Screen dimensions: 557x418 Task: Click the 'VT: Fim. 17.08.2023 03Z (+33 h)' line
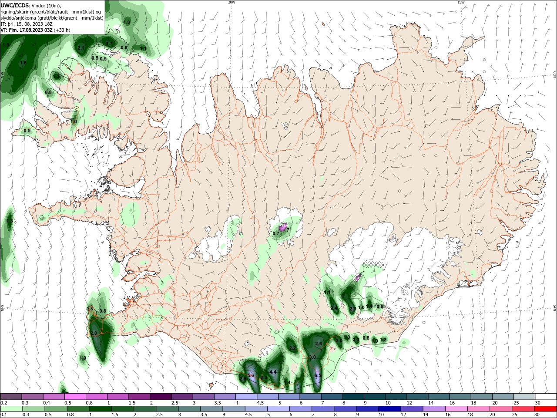(x=36, y=30)
